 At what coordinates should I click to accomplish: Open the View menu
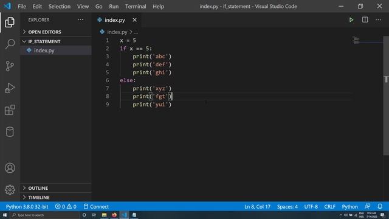coord(83,7)
